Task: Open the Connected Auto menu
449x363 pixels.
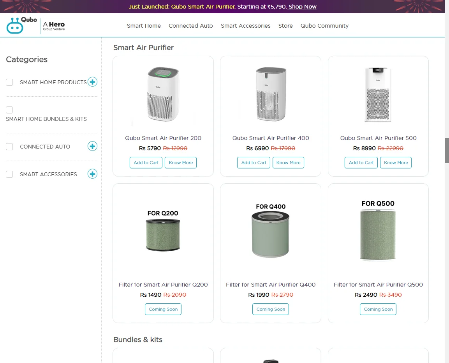Action: [191, 26]
